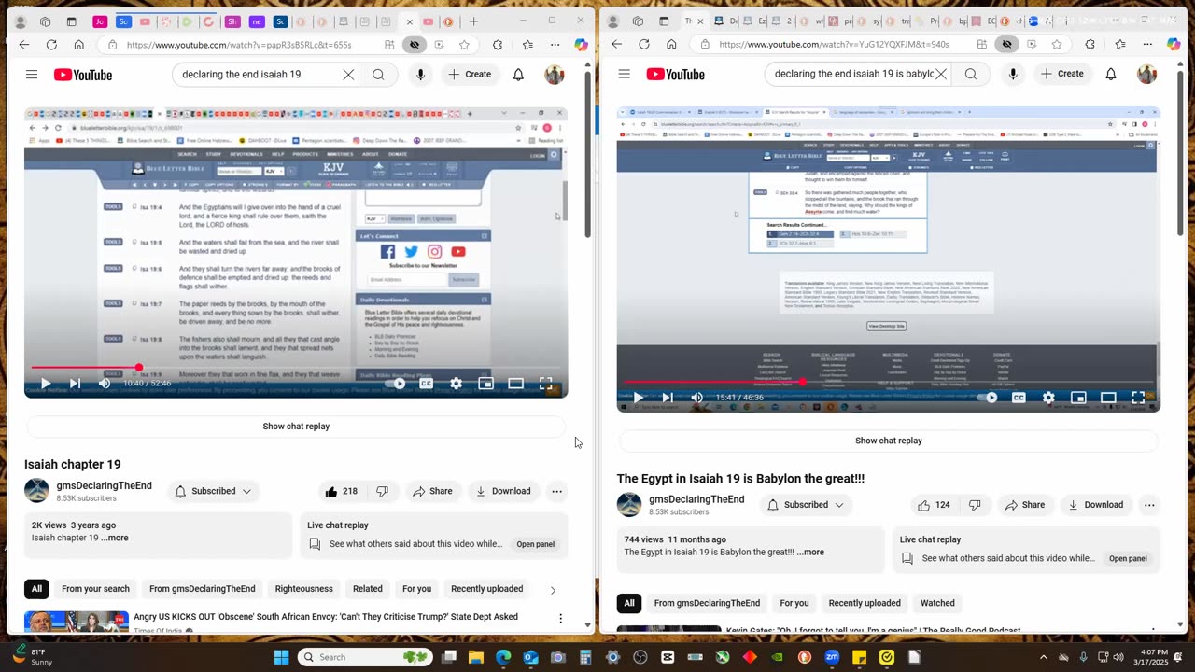Expand description with ...more in left window
Image resolution: width=1195 pixels, height=672 pixels.
[x=115, y=538]
